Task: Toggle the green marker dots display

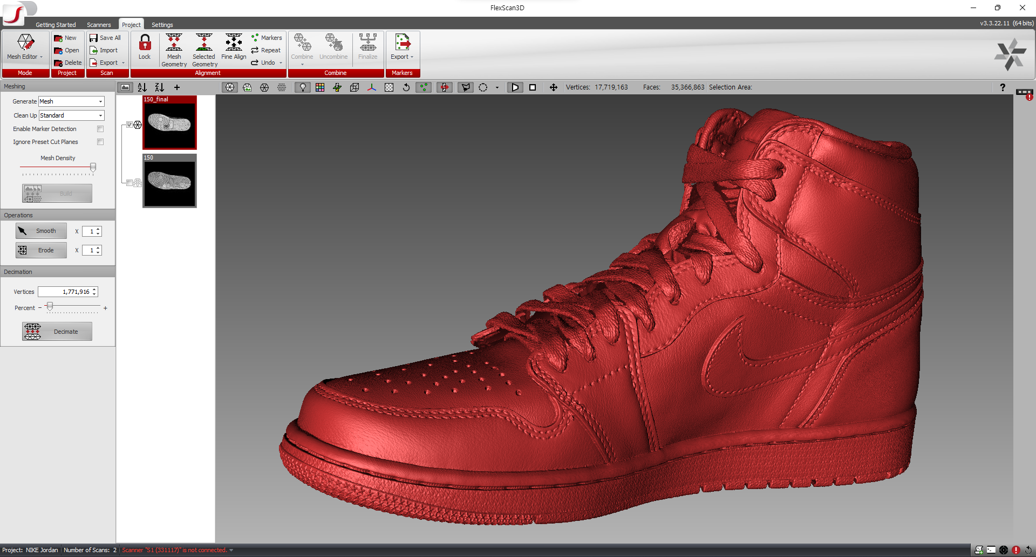Action: point(424,87)
